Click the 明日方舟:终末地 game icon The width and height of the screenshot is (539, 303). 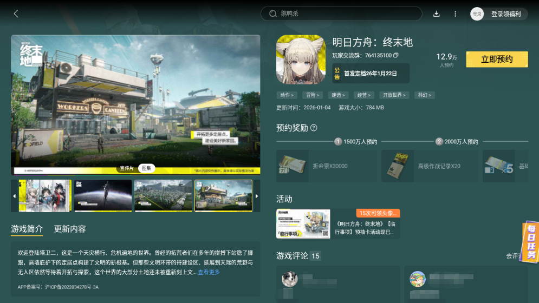click(301, 60)
